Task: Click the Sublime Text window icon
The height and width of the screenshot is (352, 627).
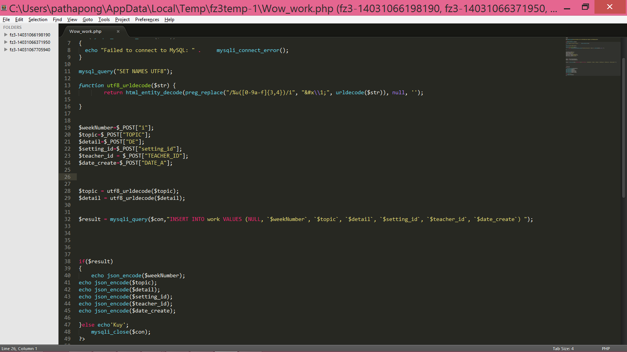Action: 4,7
